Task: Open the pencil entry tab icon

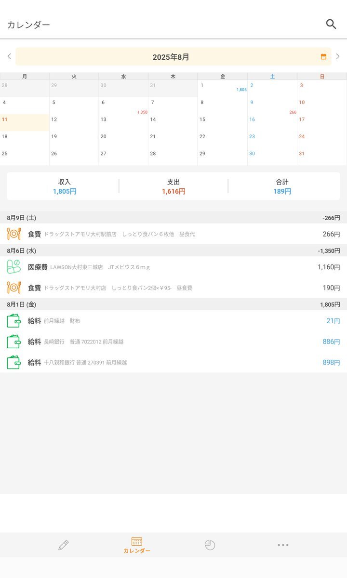Action: pos(64,545)
